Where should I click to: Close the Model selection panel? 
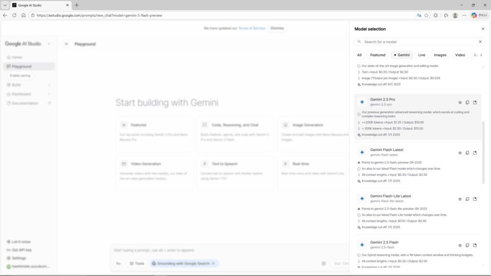pyautogui.click(x=483, y=29)
